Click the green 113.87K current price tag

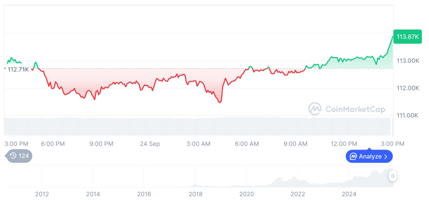coord(407,36)
